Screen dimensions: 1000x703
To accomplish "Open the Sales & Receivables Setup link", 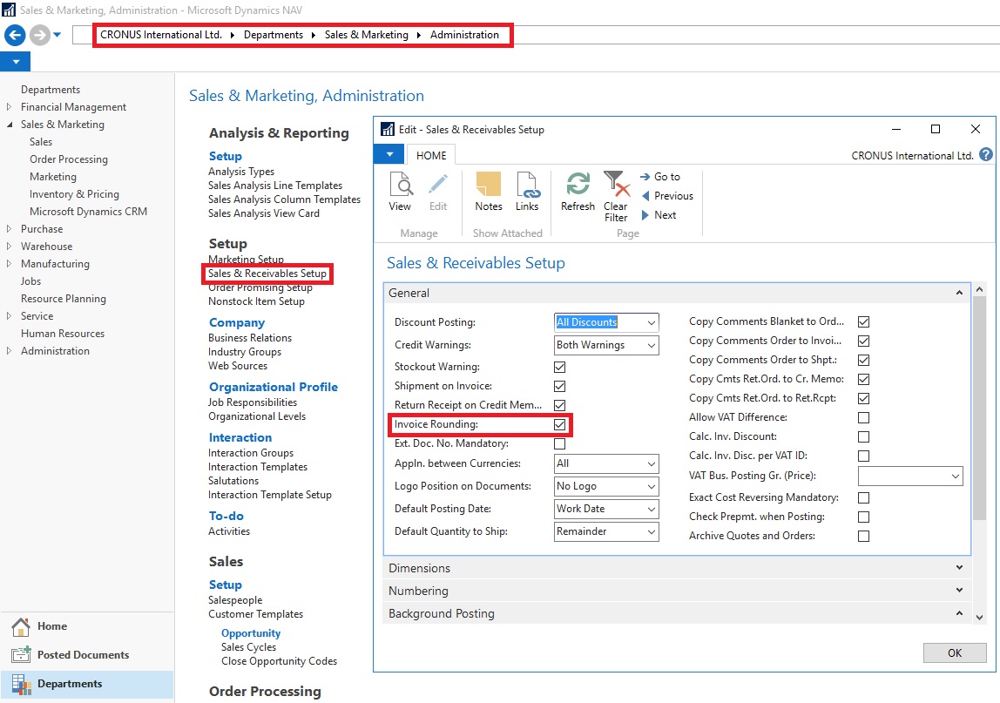I will (x=267, y=274).
